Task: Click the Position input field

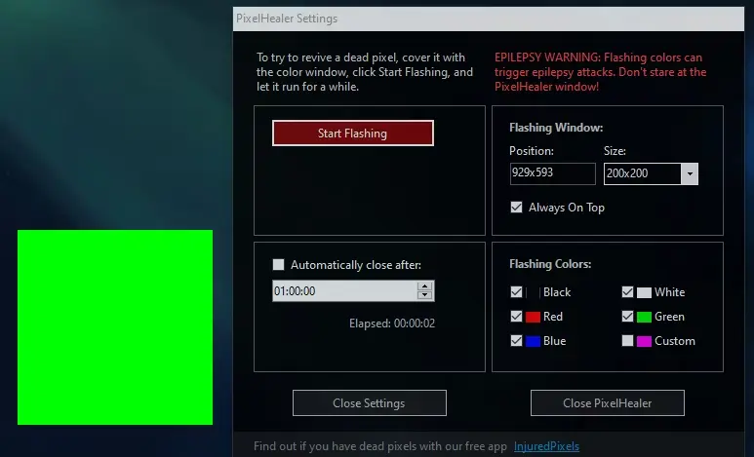Action: (x=552, y=173)
